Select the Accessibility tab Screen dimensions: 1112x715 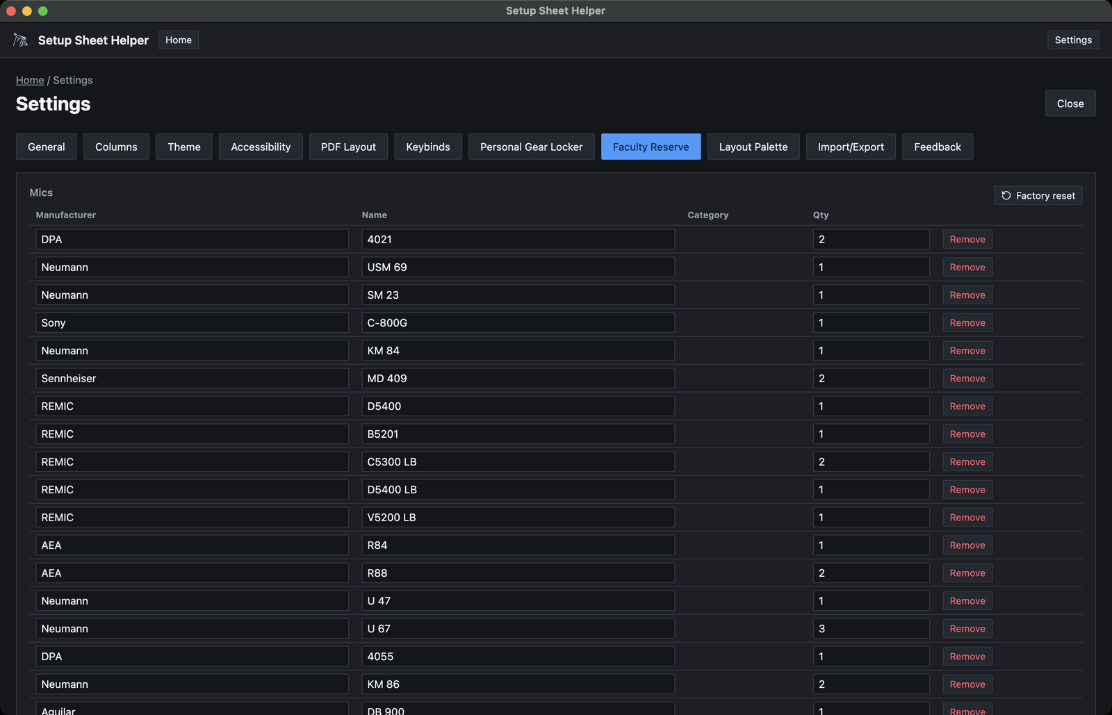click(261, 147)
